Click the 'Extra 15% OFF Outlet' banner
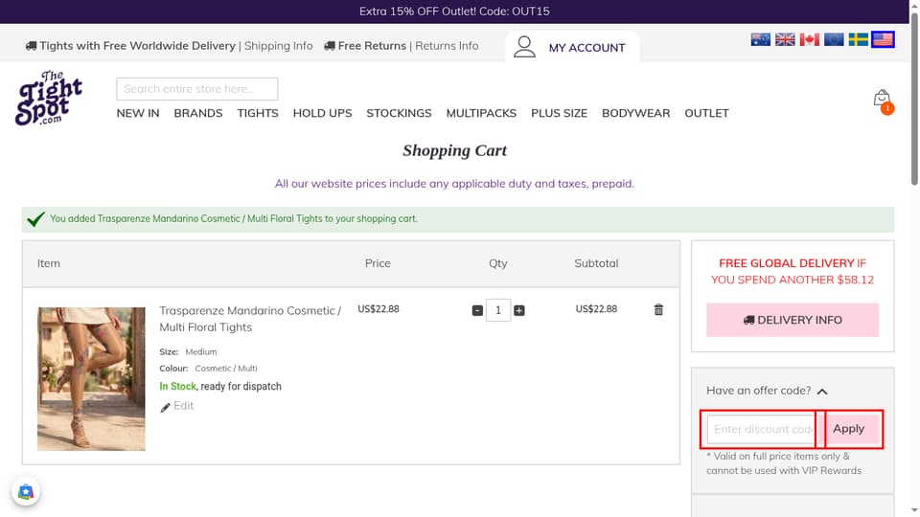Image resolution: width=920 pixels, height=517 pixels. [x=454, y=11]
